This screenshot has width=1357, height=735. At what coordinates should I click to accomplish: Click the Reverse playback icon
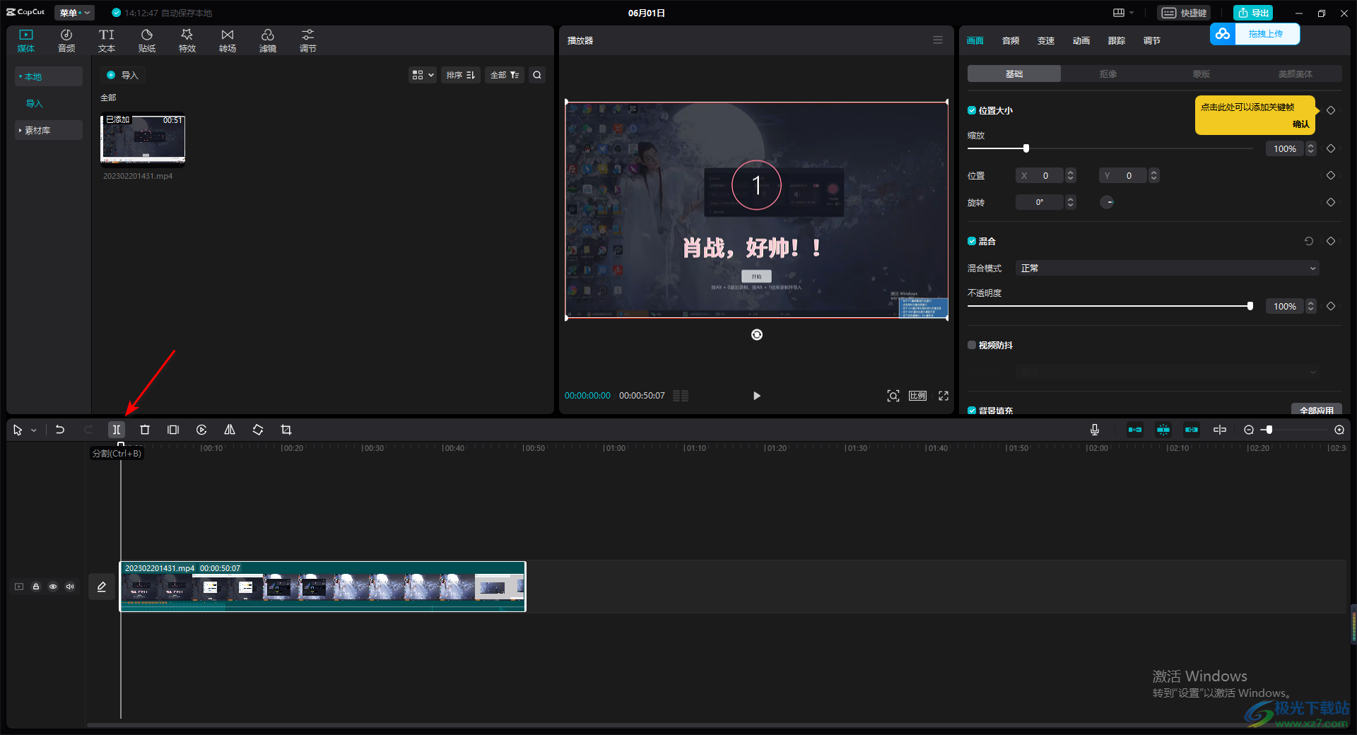click(201, 430)
